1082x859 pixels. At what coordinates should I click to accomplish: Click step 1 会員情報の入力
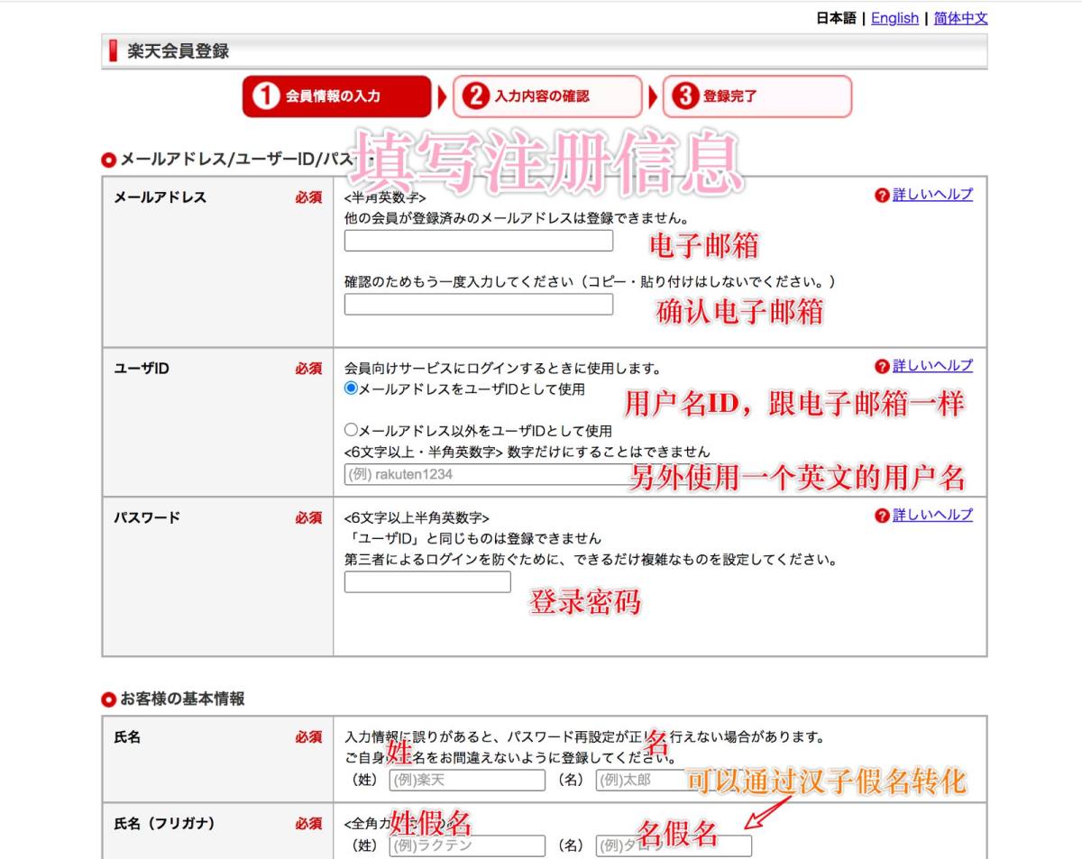click(337, 96)
